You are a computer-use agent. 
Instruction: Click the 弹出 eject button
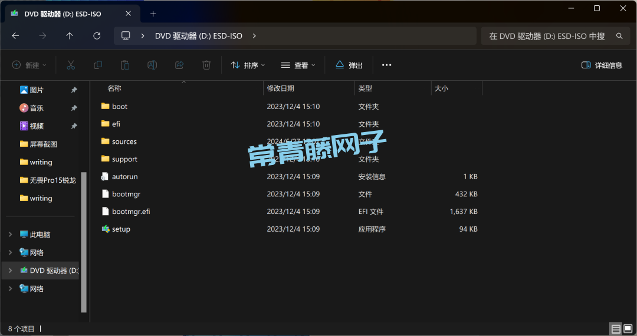pyautogui.click(x=349, y=65)
